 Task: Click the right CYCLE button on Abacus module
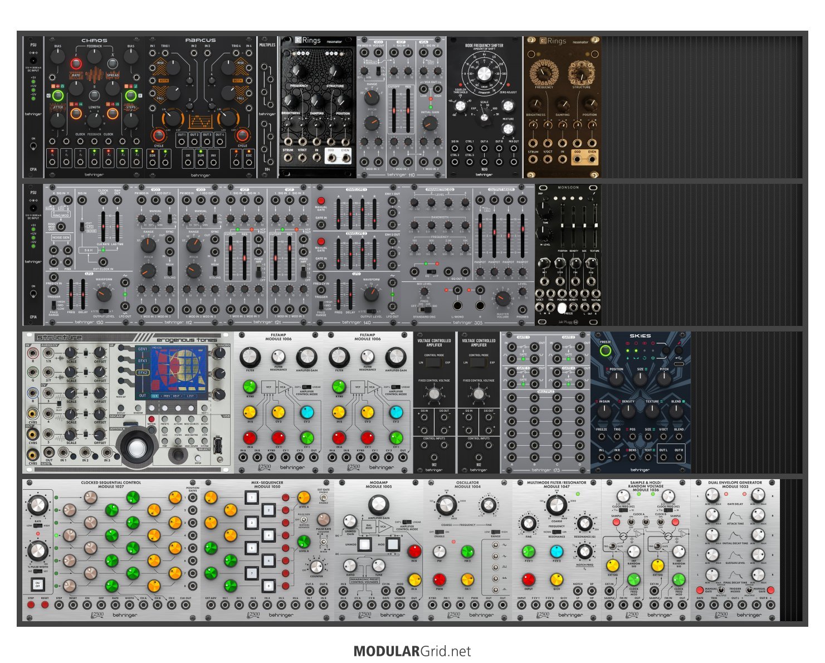[x=242, y=135]
